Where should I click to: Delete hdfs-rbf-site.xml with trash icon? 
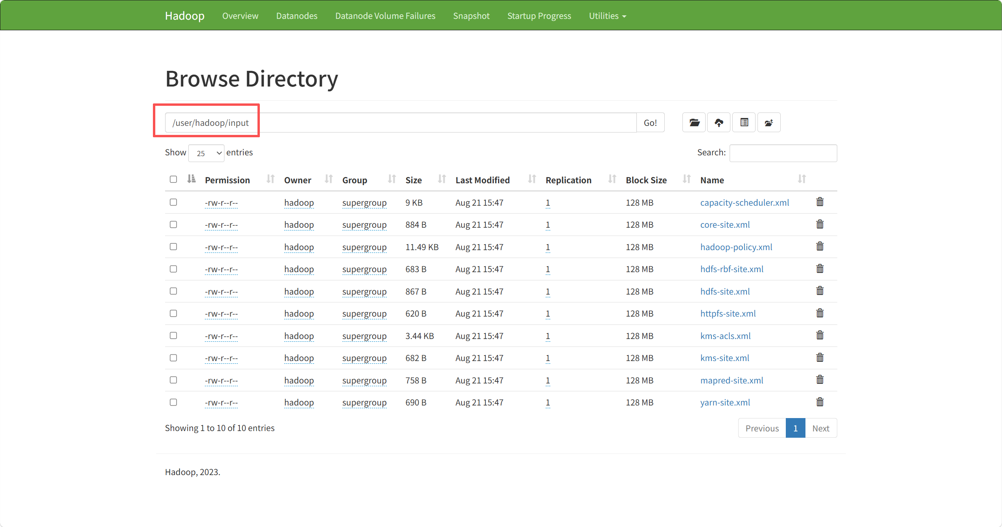pos(820,269)
